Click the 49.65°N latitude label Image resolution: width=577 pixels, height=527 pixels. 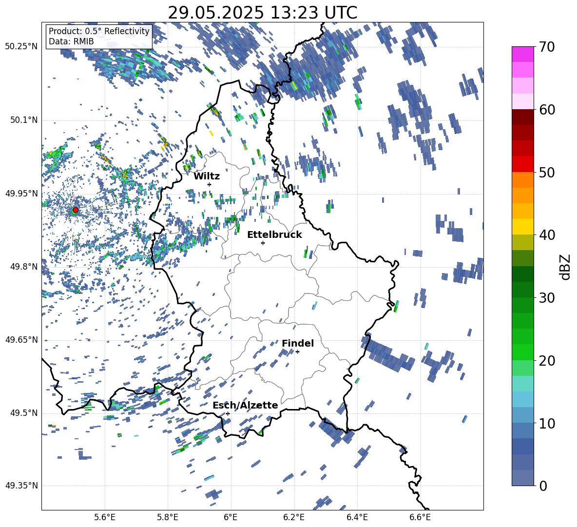coord(21,339)
